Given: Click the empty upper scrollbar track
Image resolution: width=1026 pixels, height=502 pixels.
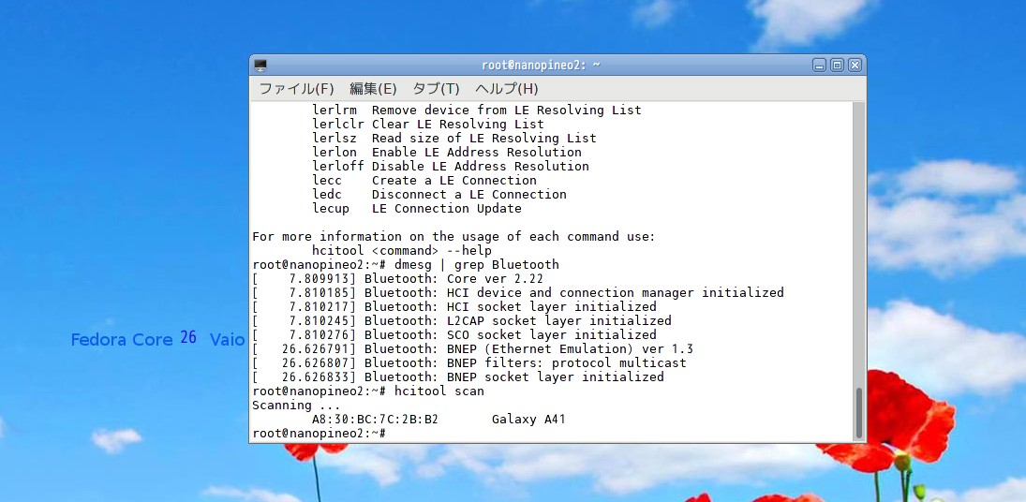Looking at the screenshot, I should point(858,234).
